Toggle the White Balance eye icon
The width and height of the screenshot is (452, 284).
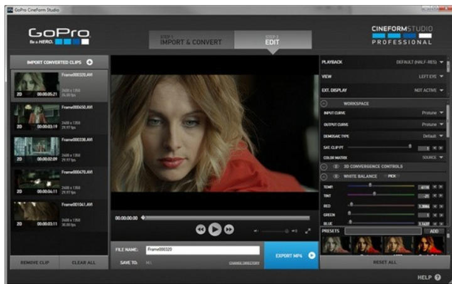[335, 176]
